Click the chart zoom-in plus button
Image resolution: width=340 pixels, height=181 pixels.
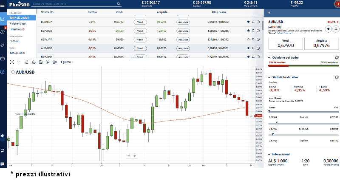[x=135, y=156]
